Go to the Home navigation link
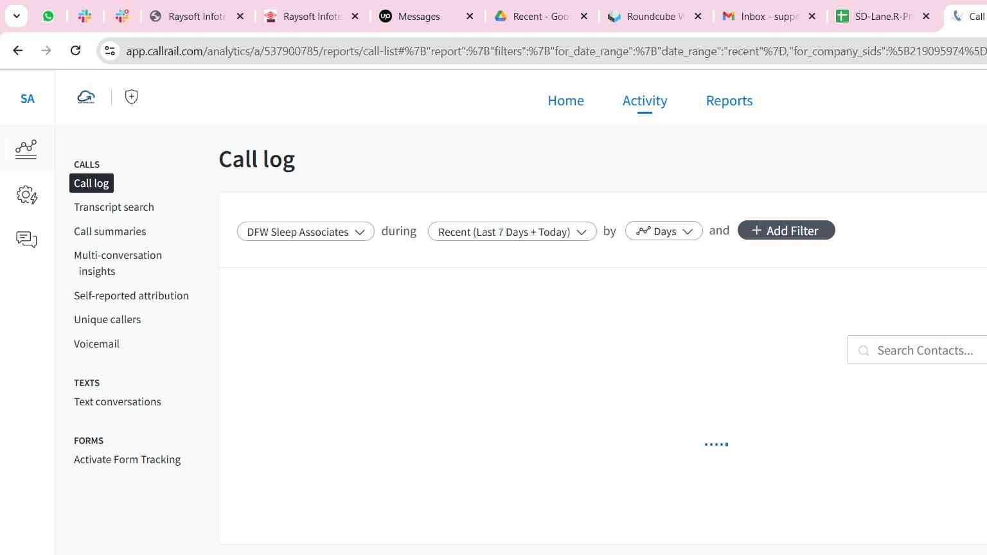 [565, 101]
